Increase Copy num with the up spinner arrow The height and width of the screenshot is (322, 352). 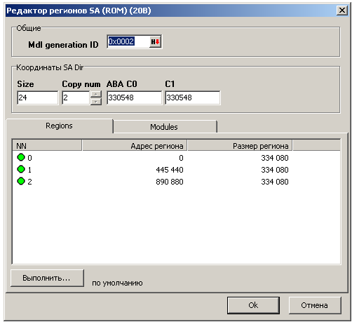click(x=96, y=94)
